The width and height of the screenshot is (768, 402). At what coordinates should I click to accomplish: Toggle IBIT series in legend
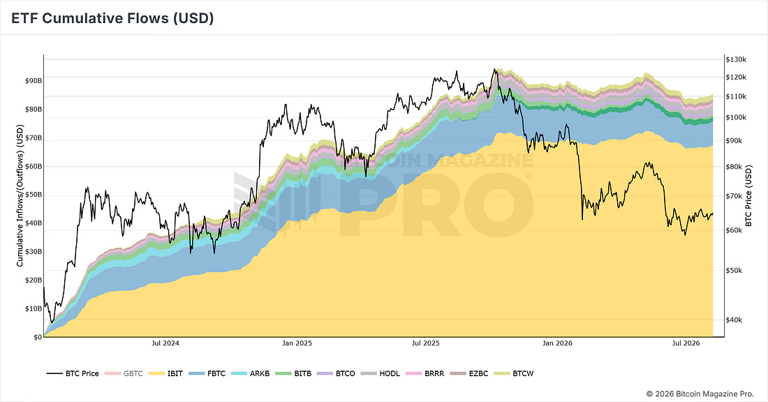165,373
